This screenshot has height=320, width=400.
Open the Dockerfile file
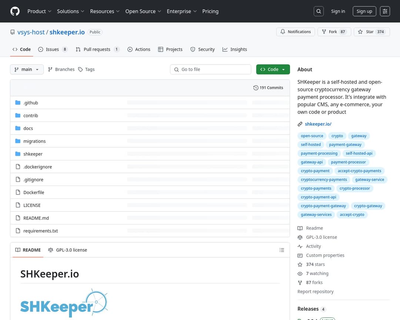34,193
